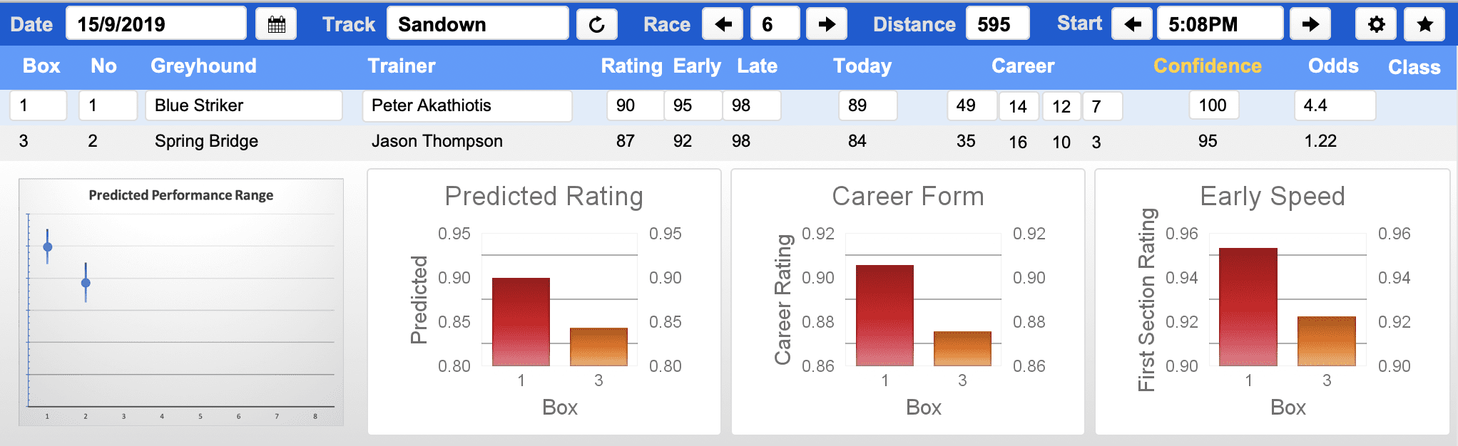Screen dimensions: 1458x446
Task: Select earlier start time arrow
Action: (1132, 24)
